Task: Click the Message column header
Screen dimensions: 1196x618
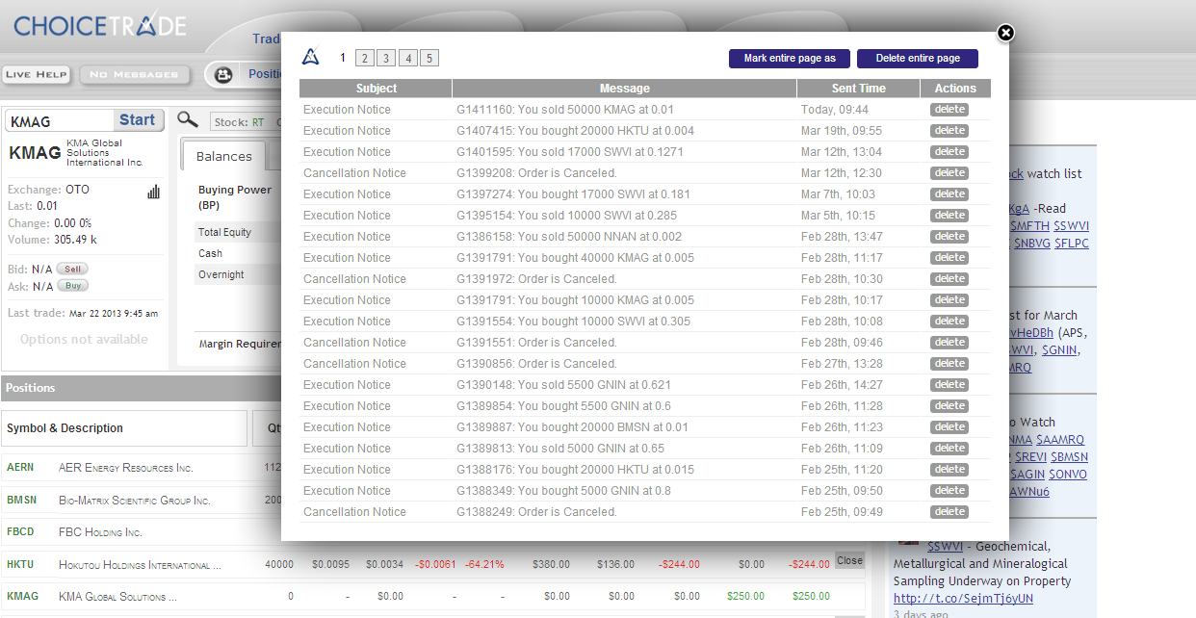Action: pos(624,89)
